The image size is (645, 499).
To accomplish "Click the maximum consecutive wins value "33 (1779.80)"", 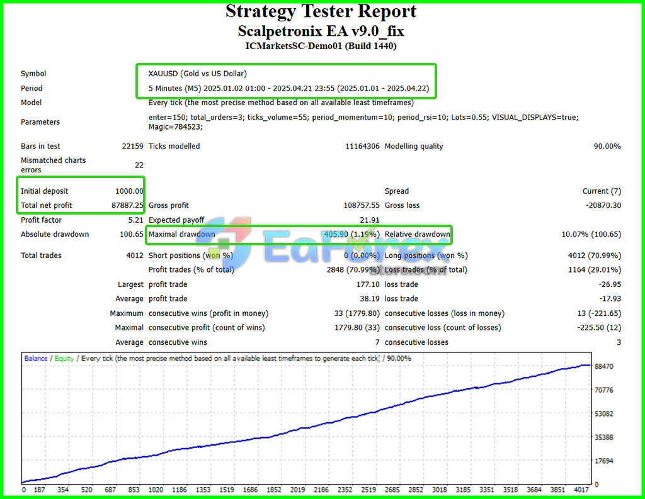I will click(x=357, y=313).
